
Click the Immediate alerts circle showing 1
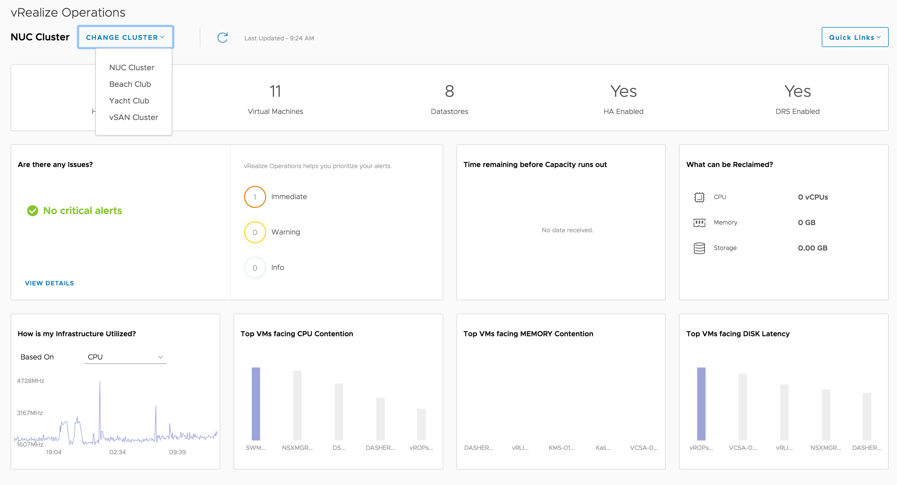point(255,197)
